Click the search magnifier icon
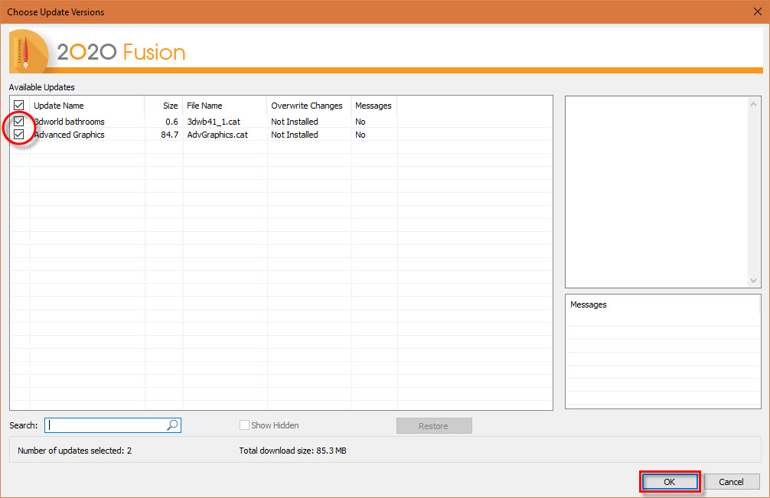This screenshot has height=498, width=770. pos(172,425)
